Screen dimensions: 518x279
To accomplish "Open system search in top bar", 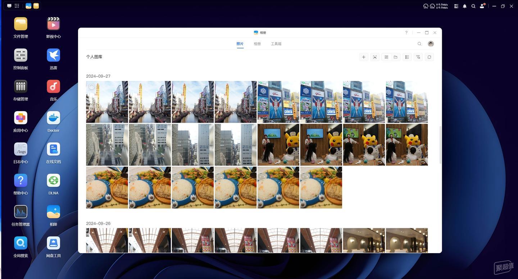I will [x=473, y=6].
